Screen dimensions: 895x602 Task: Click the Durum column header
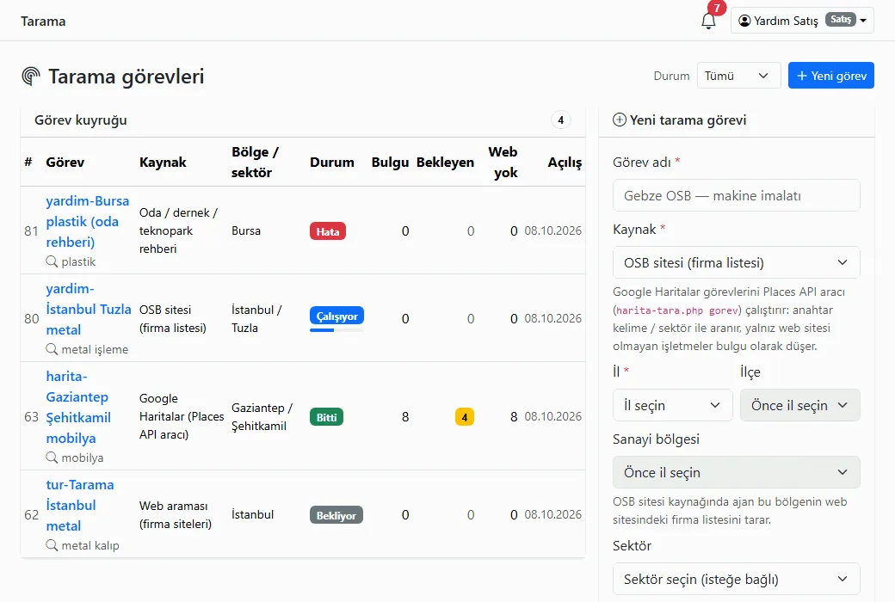point(332,162)
